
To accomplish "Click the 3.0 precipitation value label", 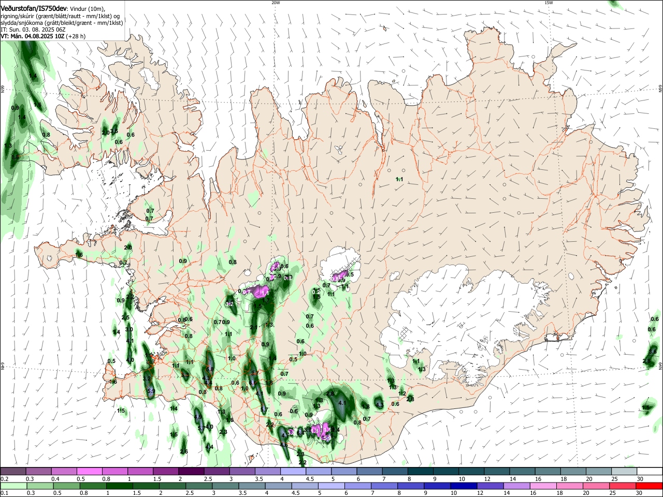I will 129,329.
